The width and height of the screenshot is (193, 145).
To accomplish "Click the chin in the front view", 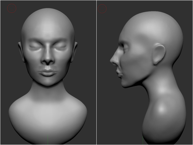I will coord(48,82).
